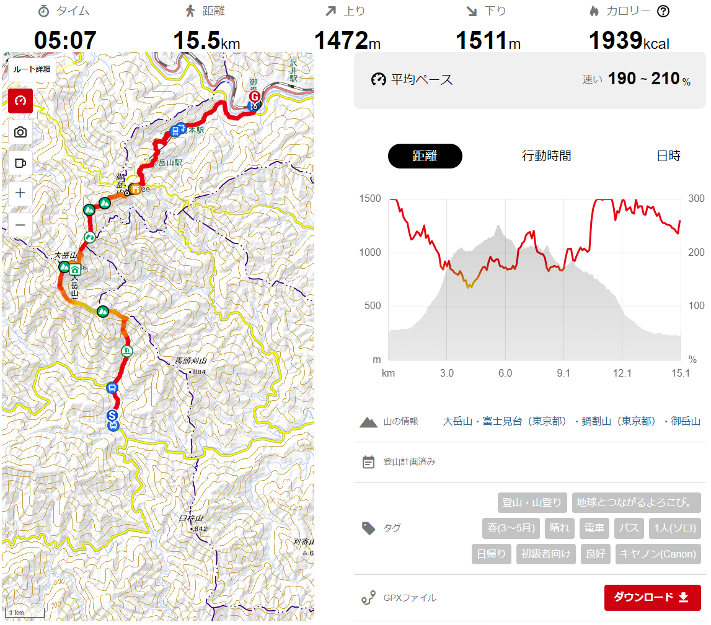Download the GPX file with ダウンロード button
Viewport: 711px width, 625px height.
653,597
